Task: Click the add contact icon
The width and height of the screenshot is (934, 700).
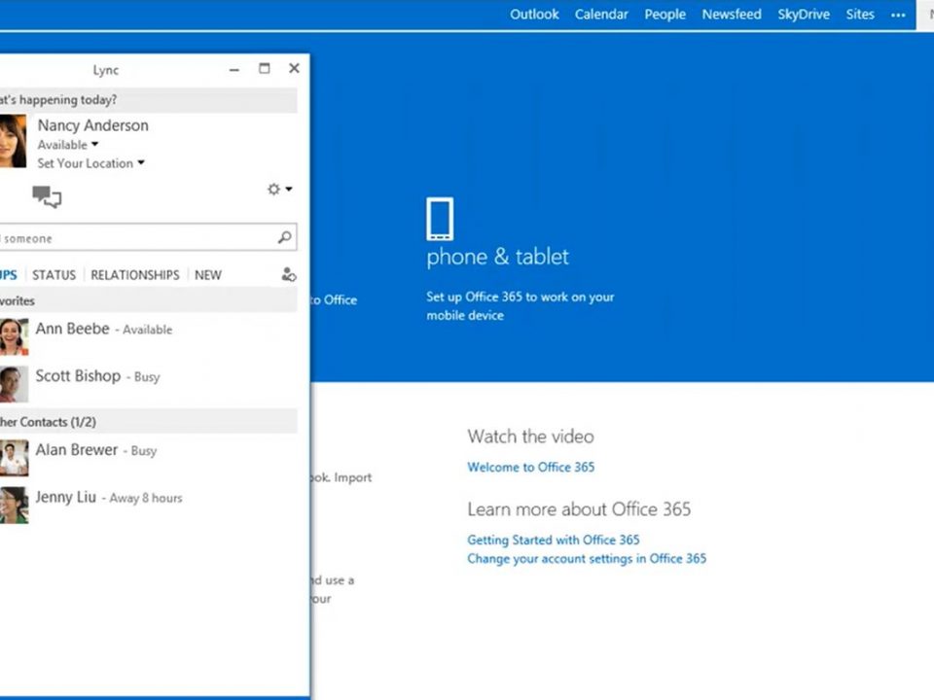Action: (x=289, y=274)
